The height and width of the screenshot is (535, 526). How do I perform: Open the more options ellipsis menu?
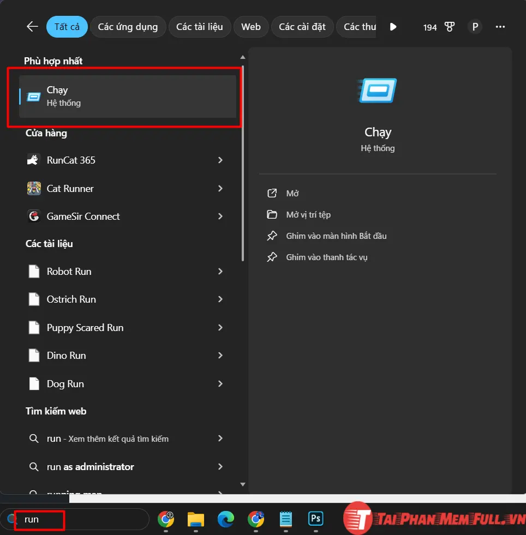500,27
